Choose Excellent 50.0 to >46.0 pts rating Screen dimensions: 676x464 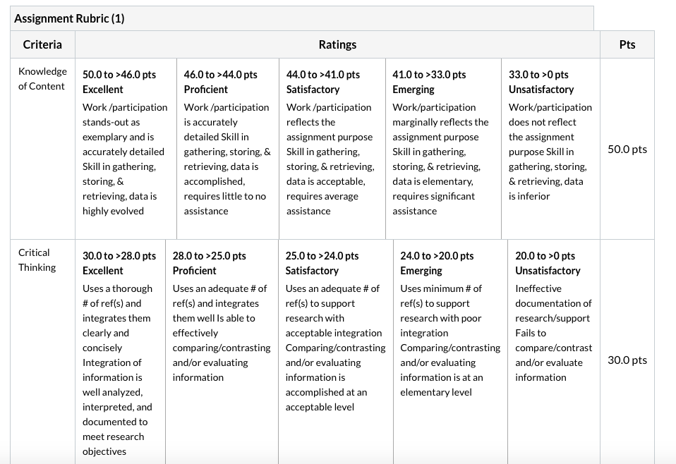[126, 149]
